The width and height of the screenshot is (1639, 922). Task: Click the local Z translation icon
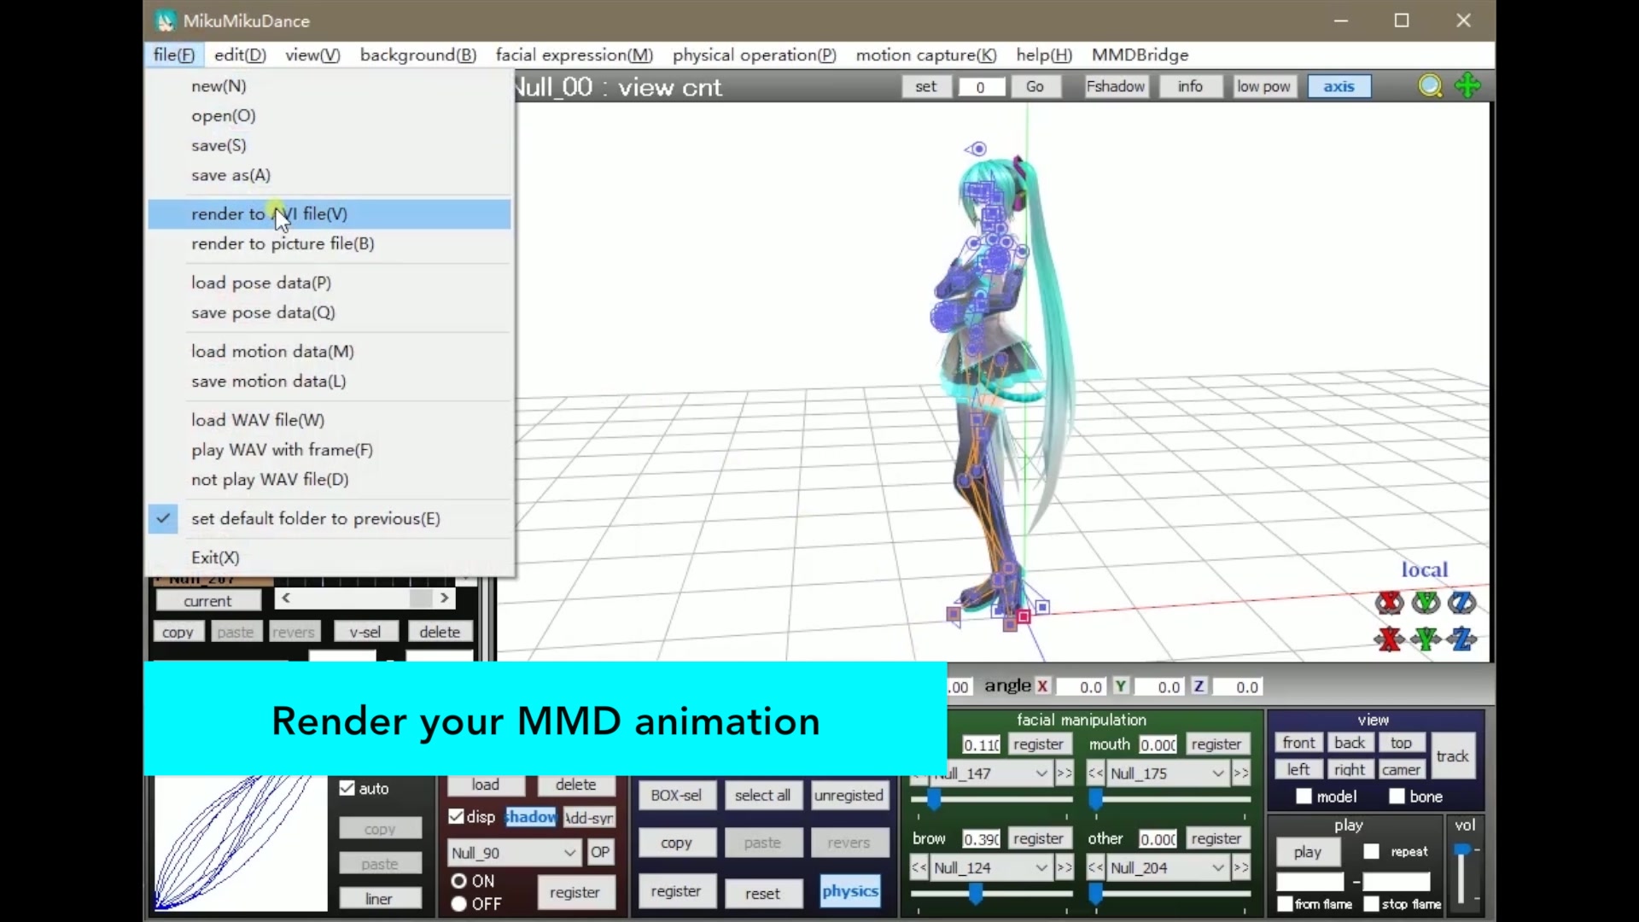click(1463, 639)
